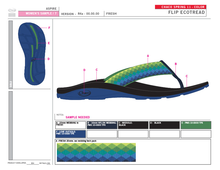Click the C callout above the sandal heel
This screenshot has height=170, width=220.
(x=97, y=70)
